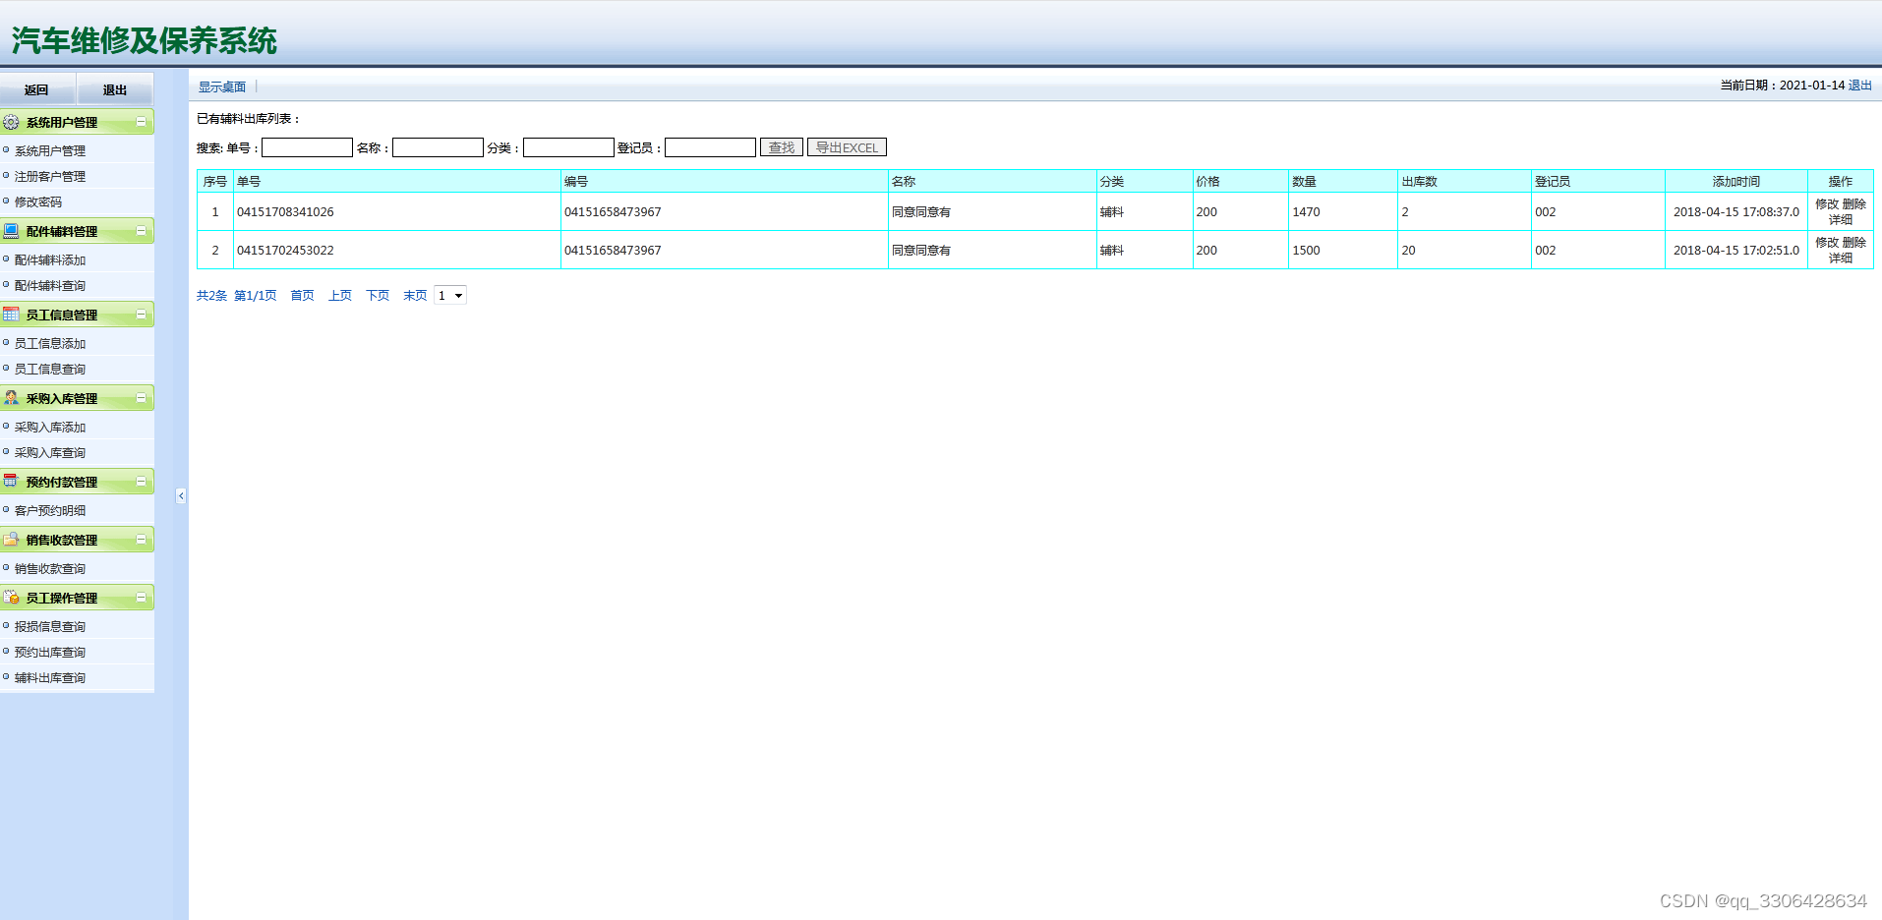Click 详细 for order 04151702453022
Image resolution: width=1882 pixels, height=920 pixels.
click(1841, 258)
